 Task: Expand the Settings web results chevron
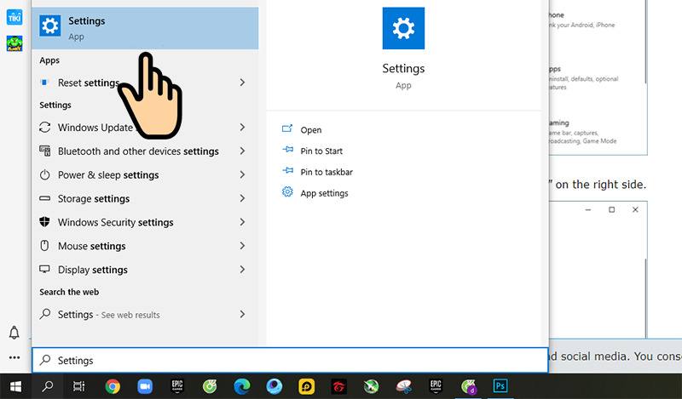(242, 314)
